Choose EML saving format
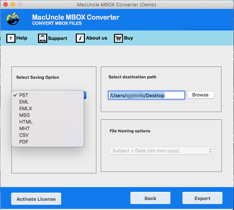 pos(48,102)
